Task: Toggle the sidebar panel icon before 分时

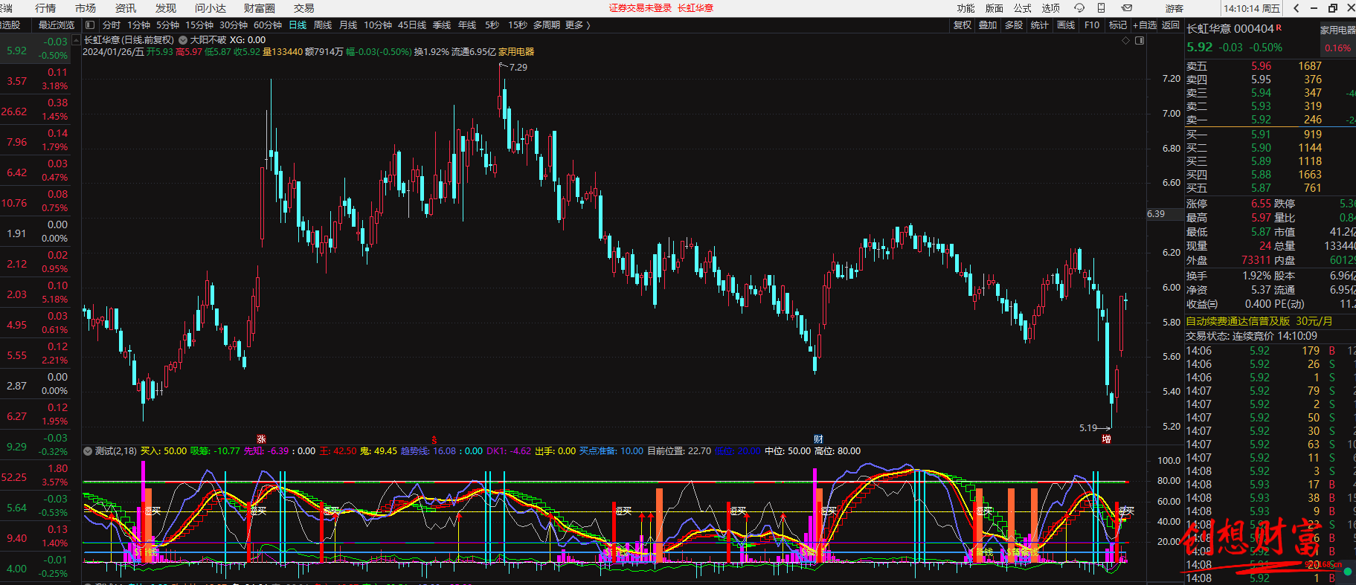Action: (90, 25)
